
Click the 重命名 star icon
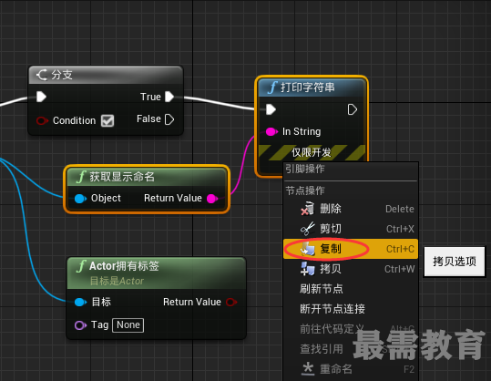point(308,369)
